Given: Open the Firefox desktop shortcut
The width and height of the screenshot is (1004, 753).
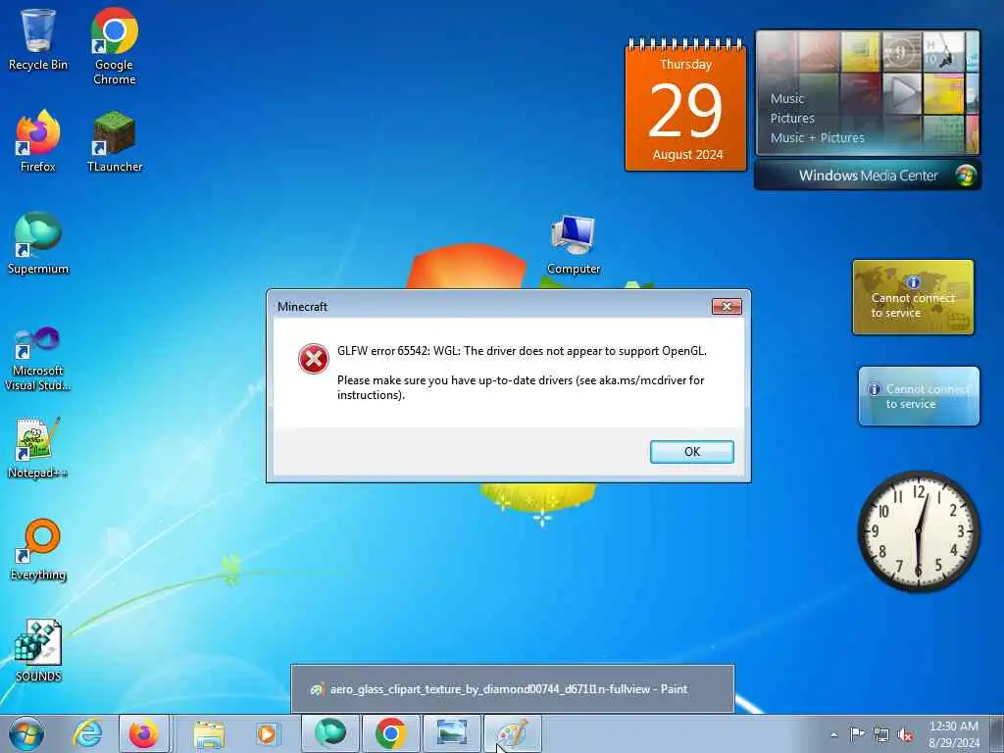Looking at the screenshot, I should pyautogui.click(x=38, y=141).
